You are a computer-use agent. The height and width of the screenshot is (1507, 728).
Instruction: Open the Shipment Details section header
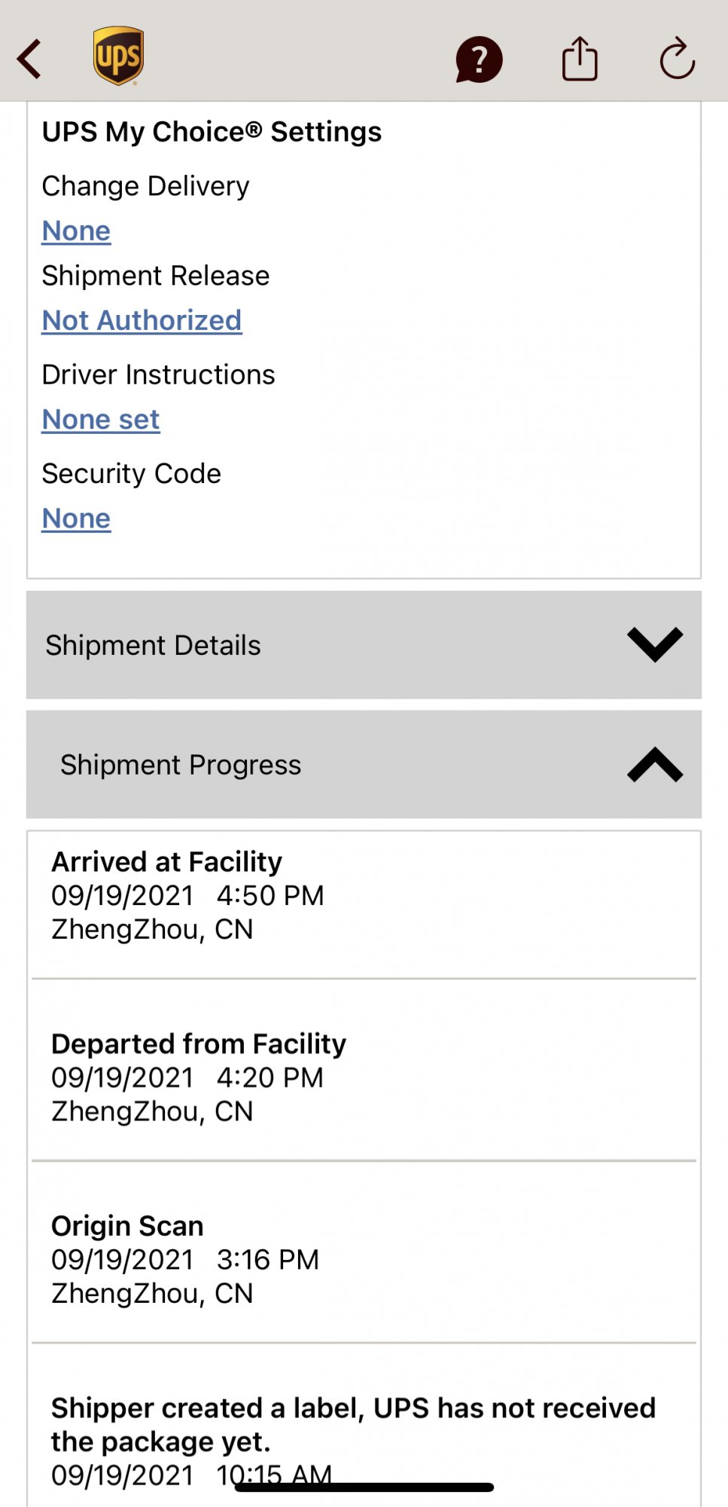(154, 646)
